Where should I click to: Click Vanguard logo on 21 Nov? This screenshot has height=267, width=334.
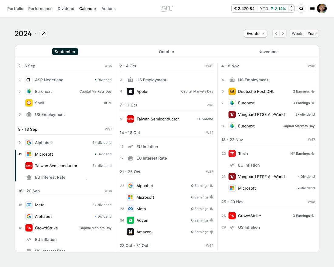(232, 177)
